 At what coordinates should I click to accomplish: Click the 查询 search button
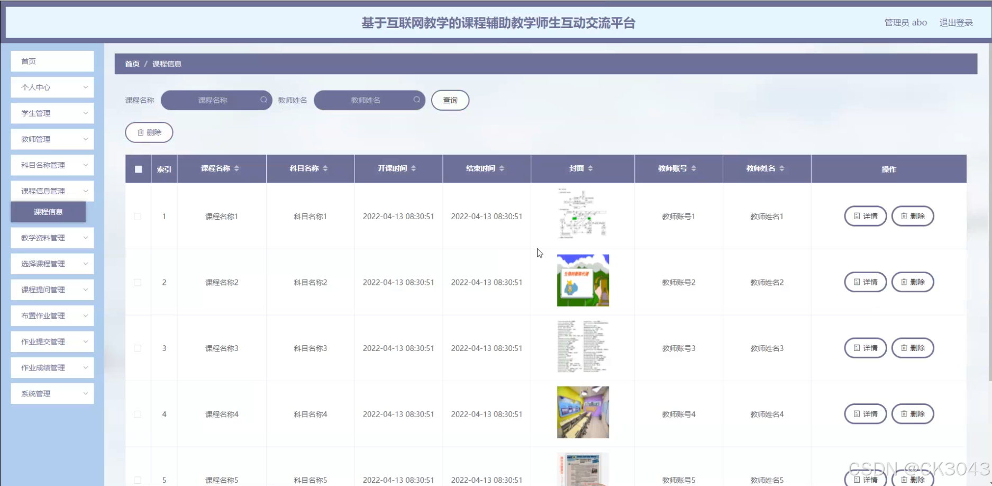pos(450,100)
